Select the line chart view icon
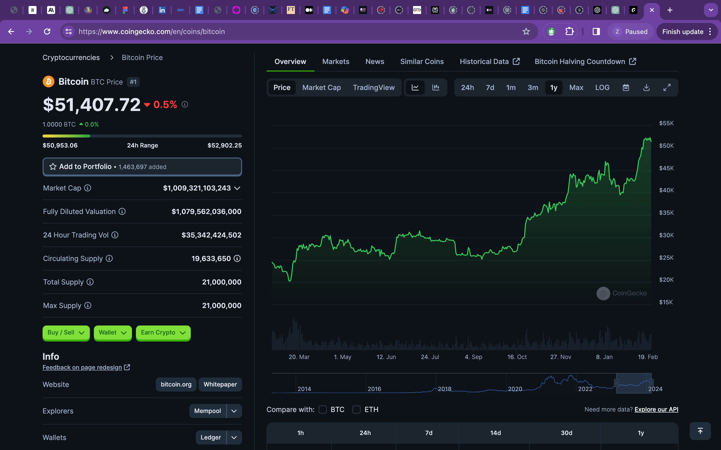Screen dimensions: 721x450 click(x=415, y=87)
